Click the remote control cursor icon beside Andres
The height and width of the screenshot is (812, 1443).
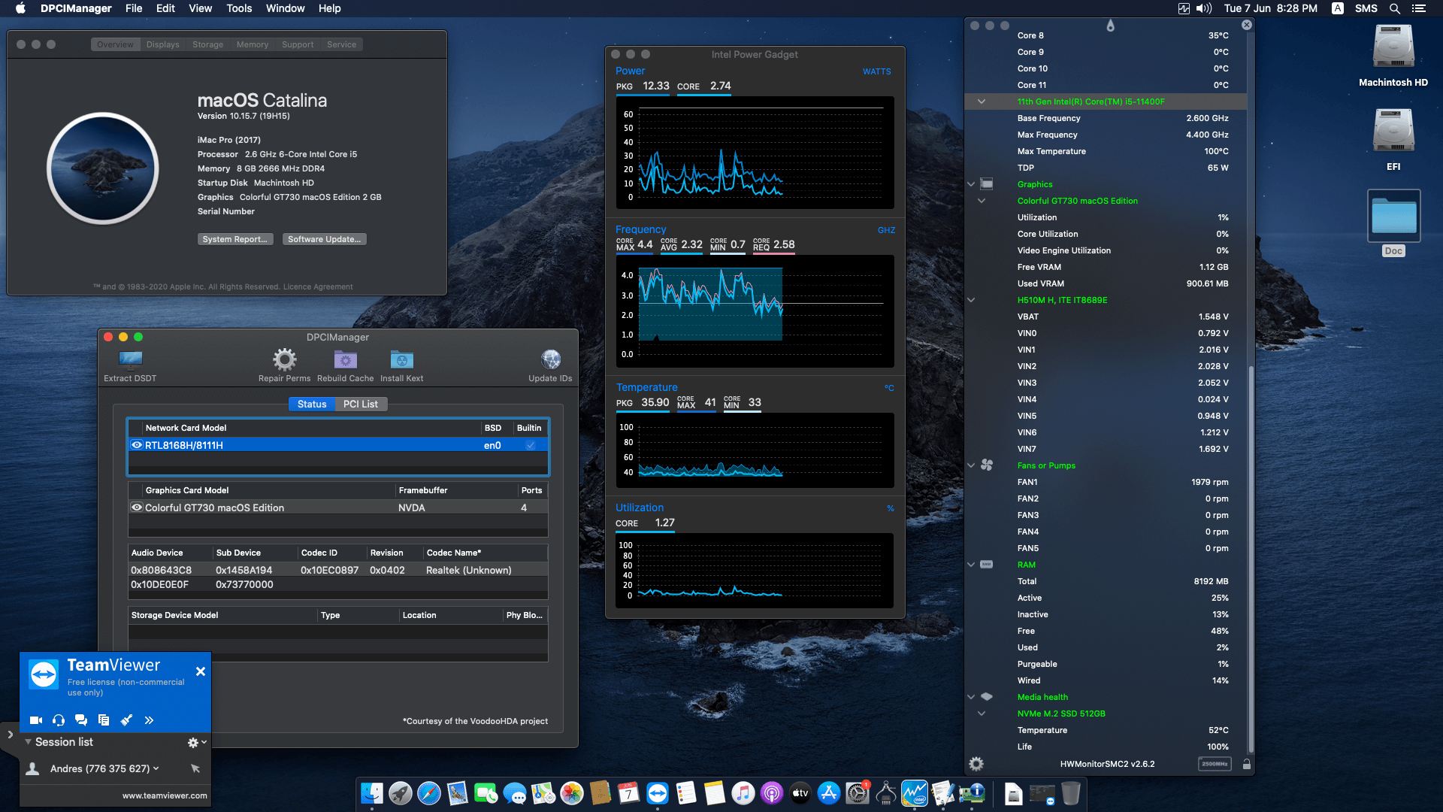(x=195, y=768)
